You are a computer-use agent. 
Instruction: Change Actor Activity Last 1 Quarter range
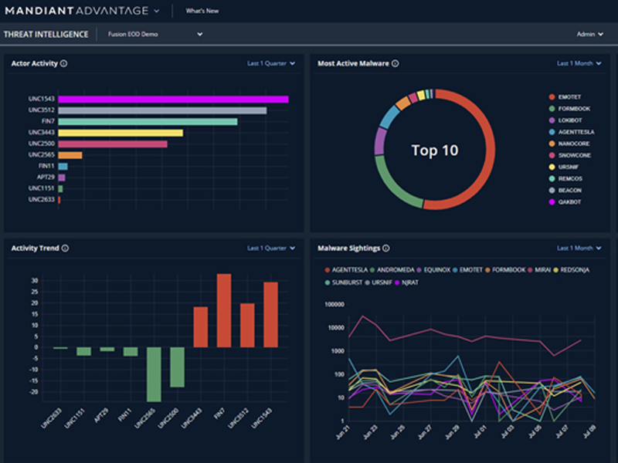pos(271,63)
